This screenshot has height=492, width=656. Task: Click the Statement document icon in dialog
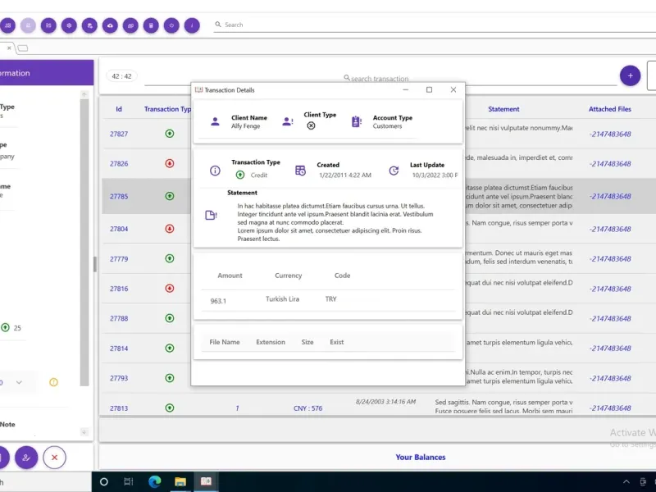(211, 215)
